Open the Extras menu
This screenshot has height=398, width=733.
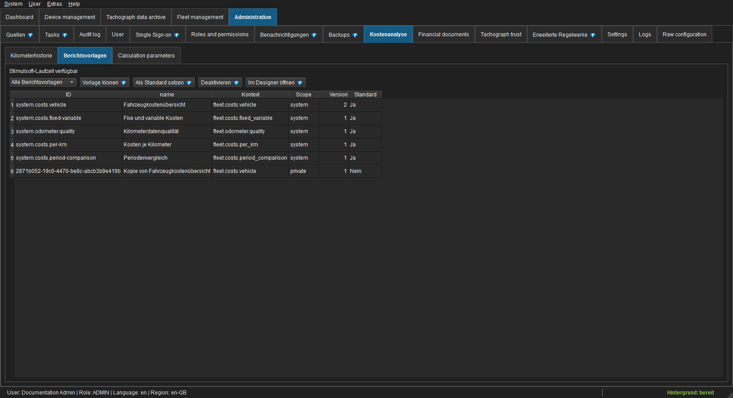[x=54, y=4]
